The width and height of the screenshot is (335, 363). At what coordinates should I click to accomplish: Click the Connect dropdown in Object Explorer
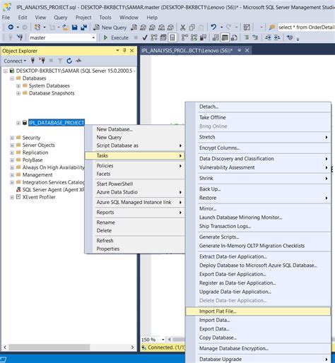pos(15,61)
